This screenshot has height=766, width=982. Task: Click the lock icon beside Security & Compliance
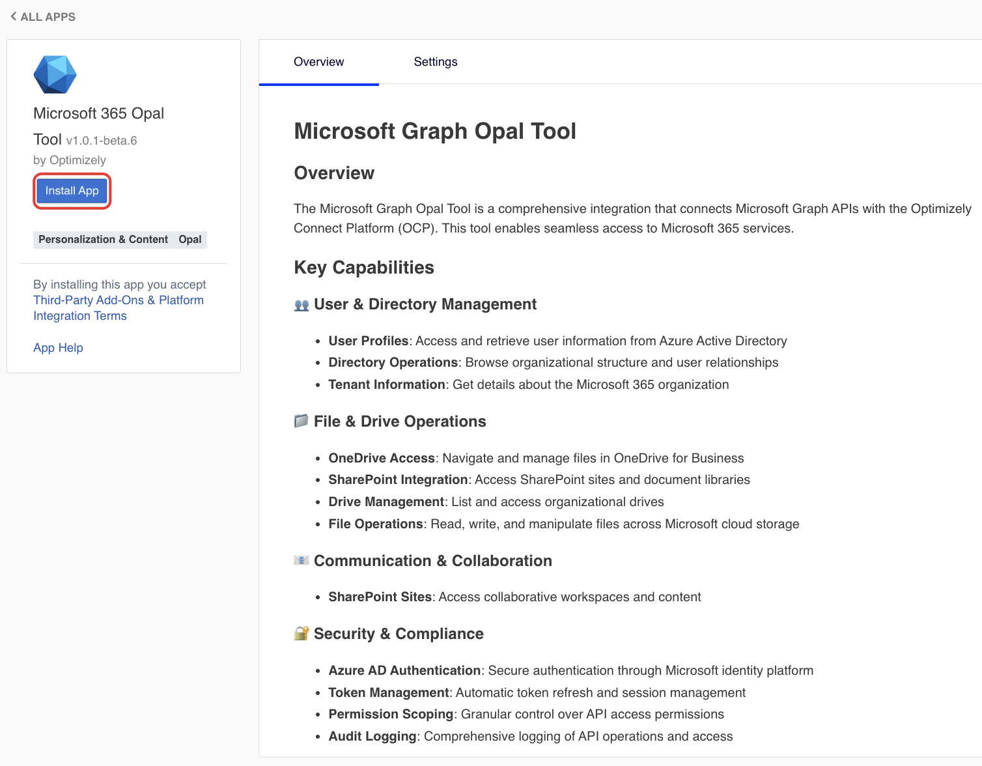(301, 634)
